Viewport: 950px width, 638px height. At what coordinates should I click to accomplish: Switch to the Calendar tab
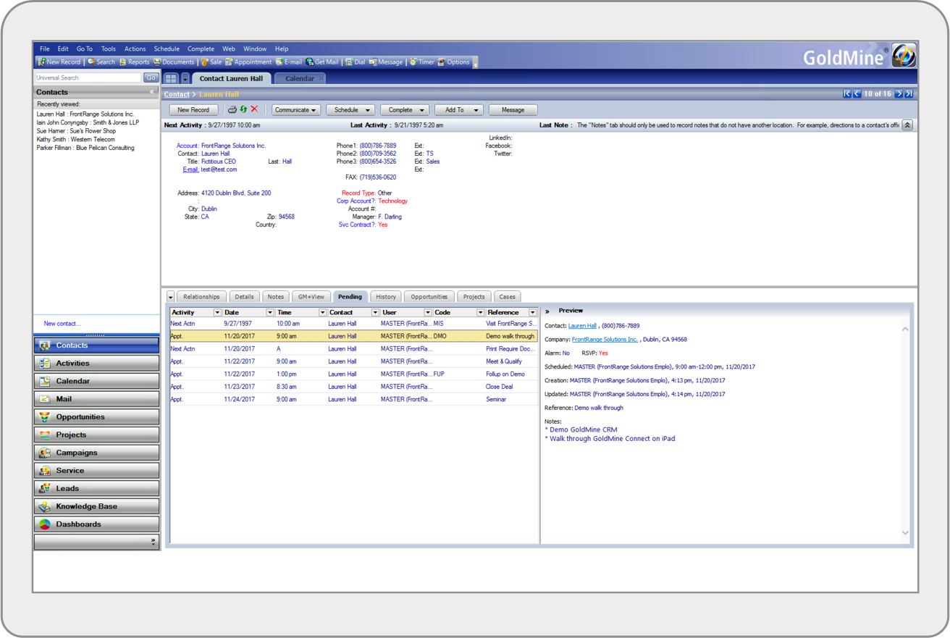pyautogui.click(x=300, y=78)
